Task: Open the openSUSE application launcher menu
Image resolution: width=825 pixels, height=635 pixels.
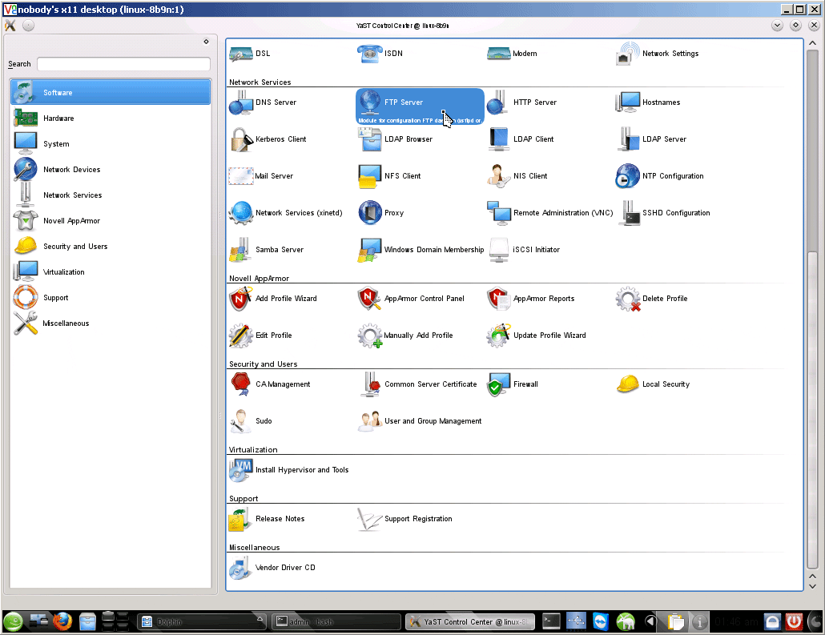Action: pos(13,622)
